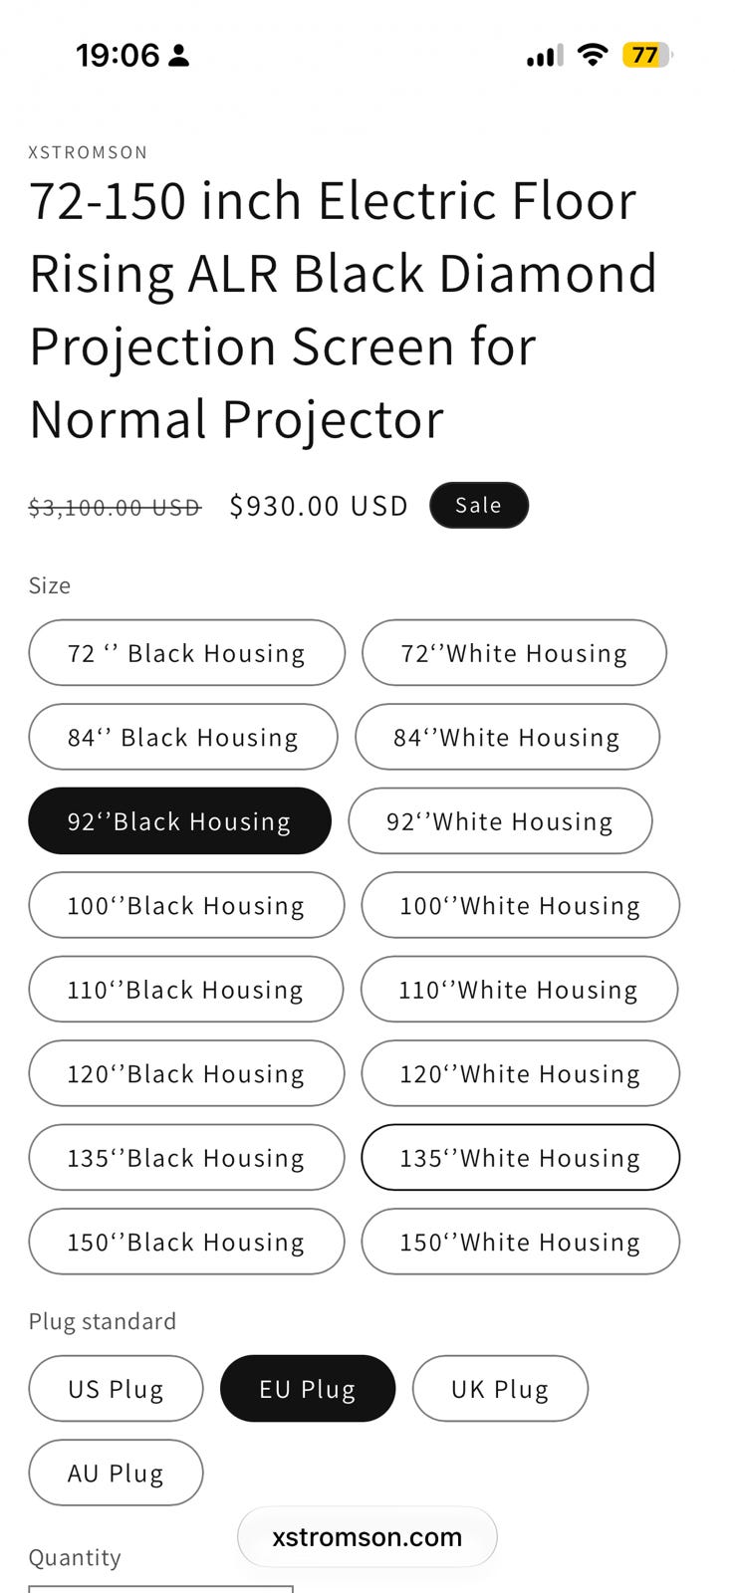The height and width of the screenshot is (1593, 735).
Task: Choose 110'' White Housing size
Action: pyautogui.click(x=519, y=990)
